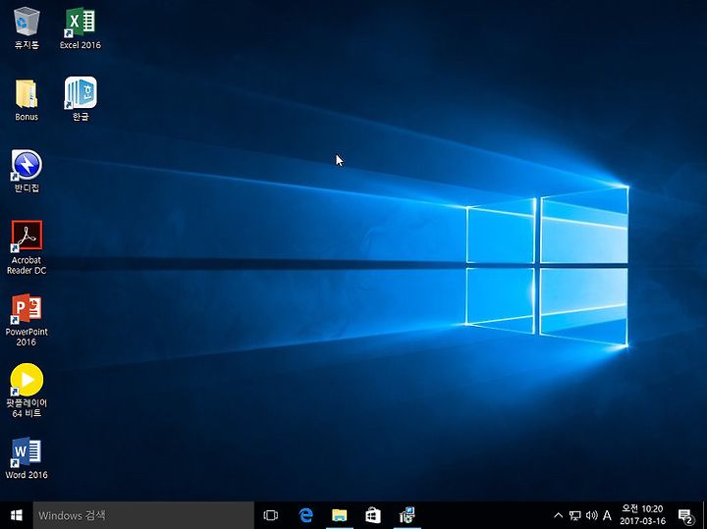Launch Microsoft Edge from taskbar
The width and height of the screenshot is (707, 529).
305,515
